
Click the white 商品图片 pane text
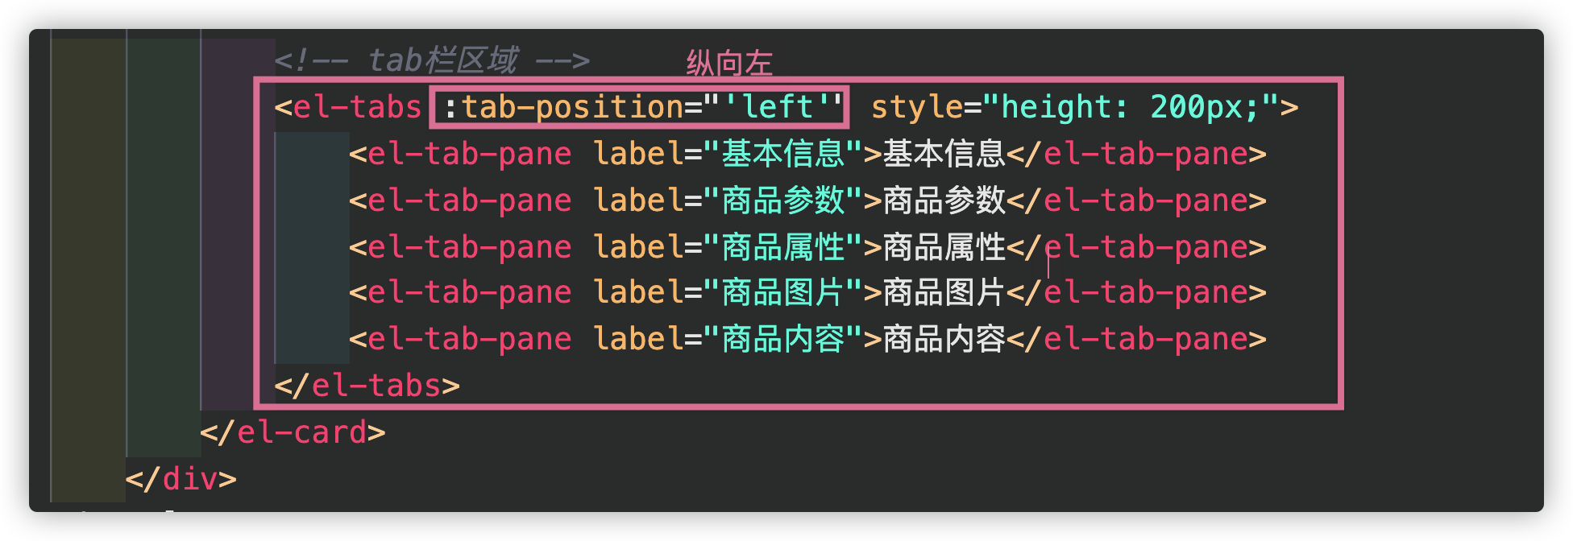(944, 292)
